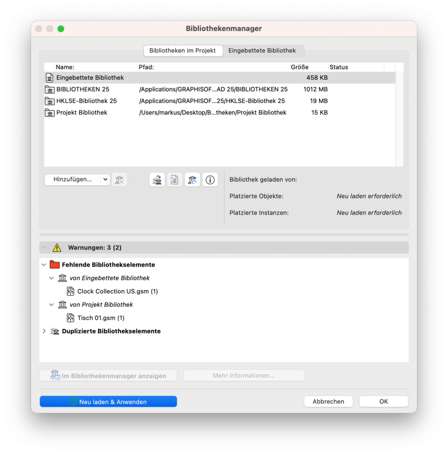Click the export library icon

[174, 180]
